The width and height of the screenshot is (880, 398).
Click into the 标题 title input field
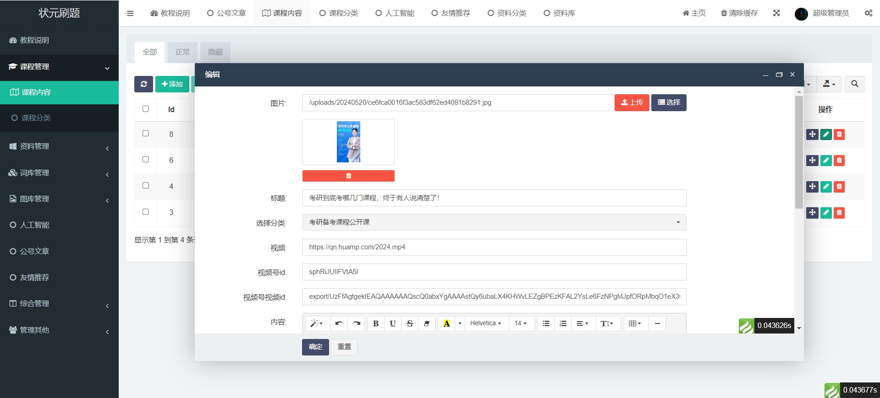494,198
